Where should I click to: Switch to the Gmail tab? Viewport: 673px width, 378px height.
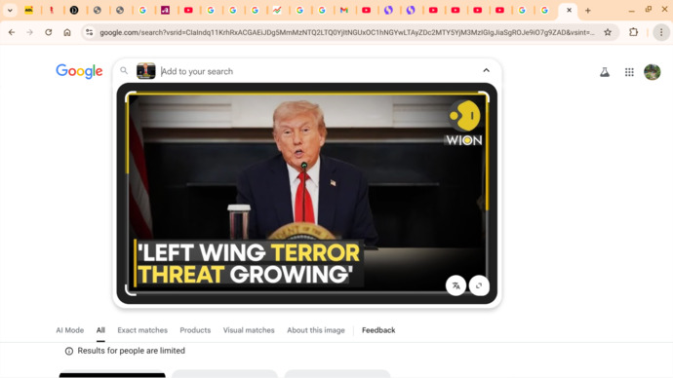tap(344, 11)
